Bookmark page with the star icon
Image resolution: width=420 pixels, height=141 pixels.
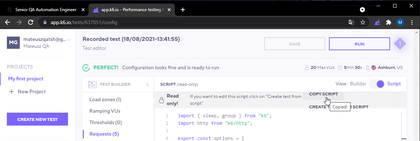(363, 23)
